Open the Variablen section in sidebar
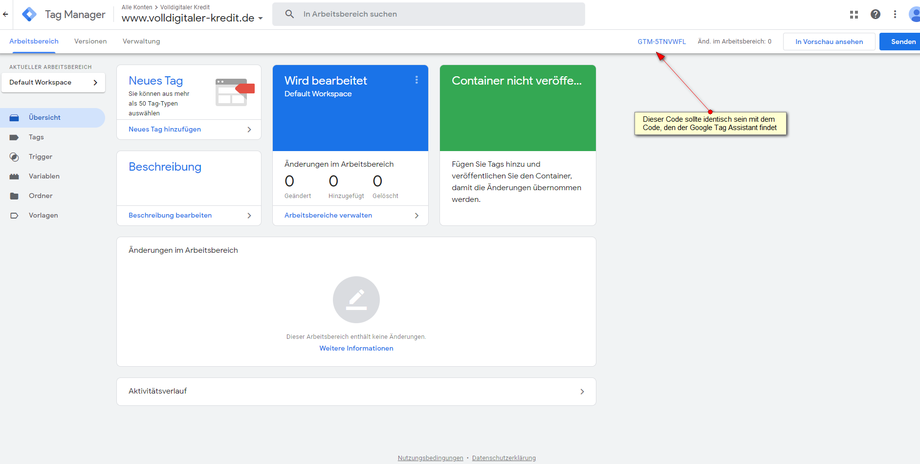 (44, 176)
